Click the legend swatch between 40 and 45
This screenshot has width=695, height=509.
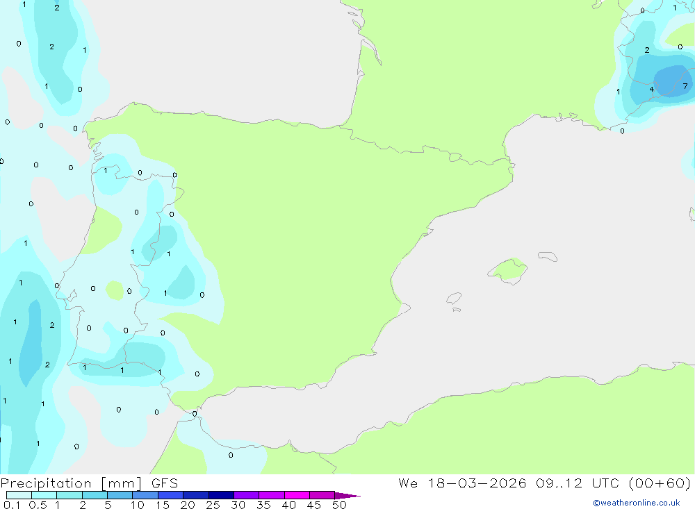point(297,495)
